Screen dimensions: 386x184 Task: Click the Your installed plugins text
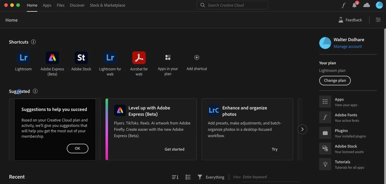[x=350, y=136]
